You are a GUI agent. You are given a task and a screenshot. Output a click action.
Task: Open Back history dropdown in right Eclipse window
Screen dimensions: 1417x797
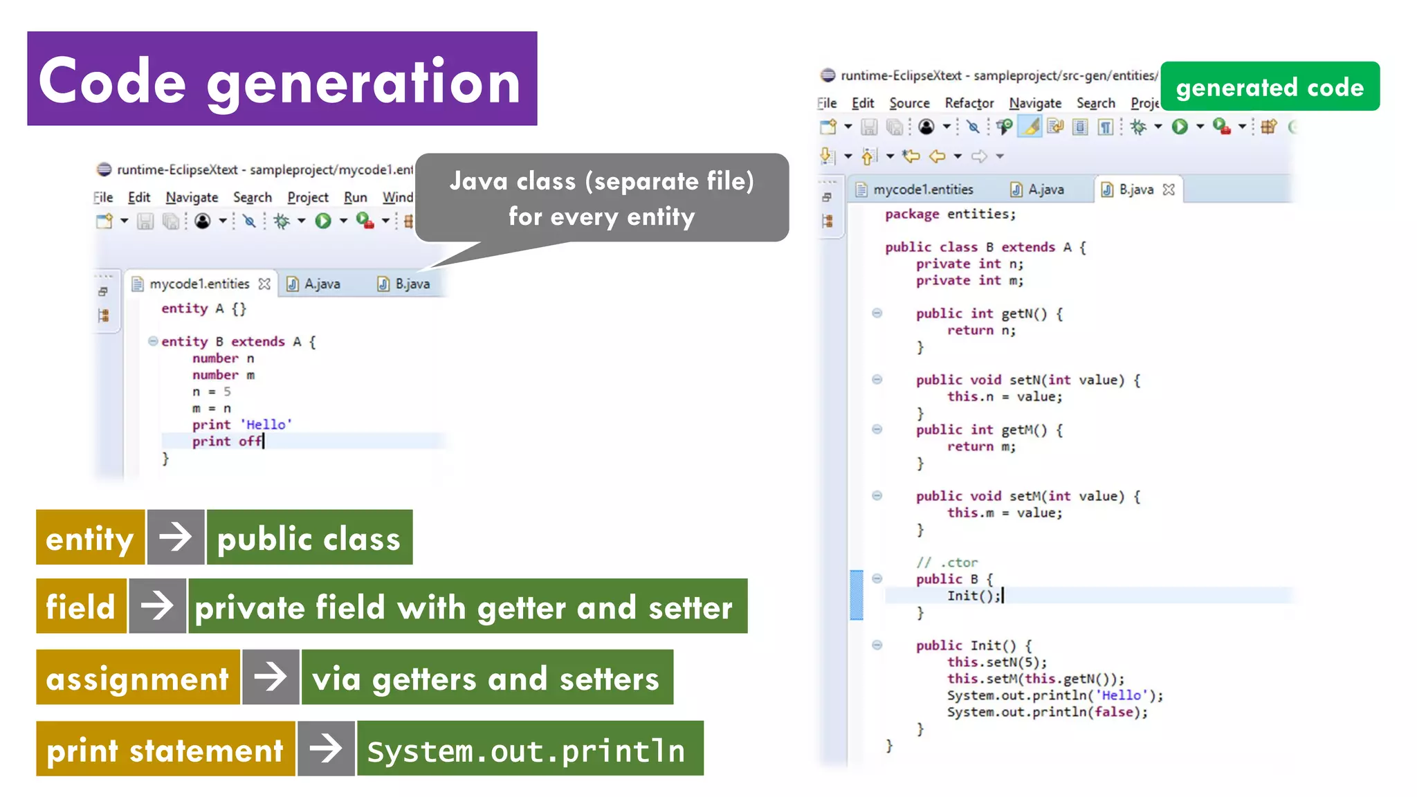(958, 156)
